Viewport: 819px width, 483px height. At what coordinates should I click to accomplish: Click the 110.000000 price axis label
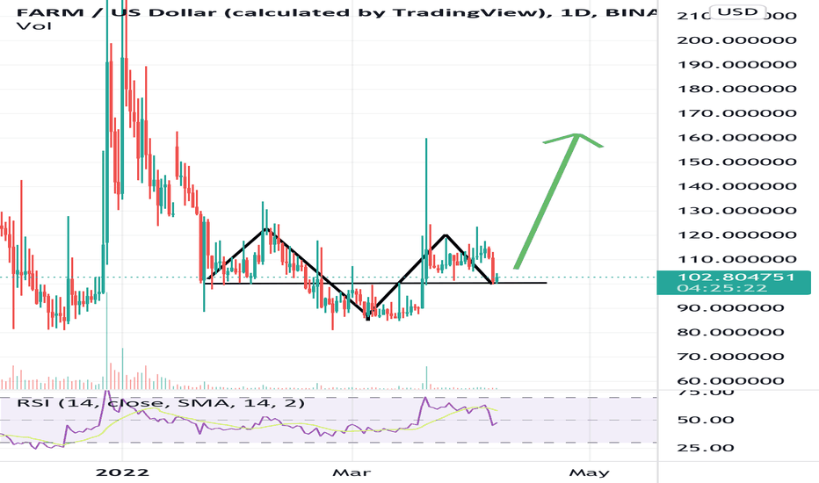coord(736,260)
